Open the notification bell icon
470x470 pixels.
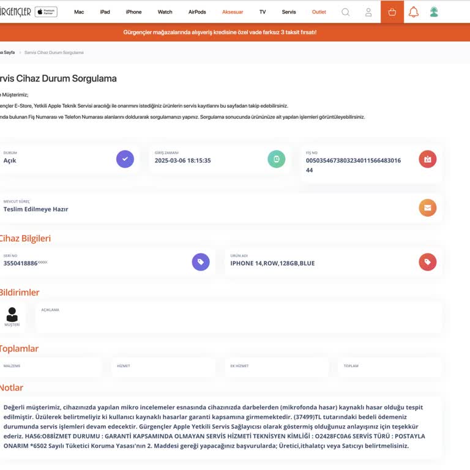click(x=414, y=12)
